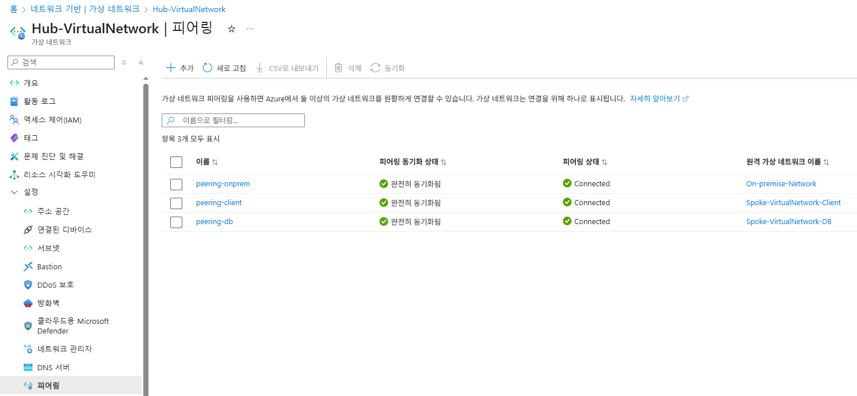857x396 pixels.
Task: Check the peering-onprem row checkbox
Action: (177, 185)
